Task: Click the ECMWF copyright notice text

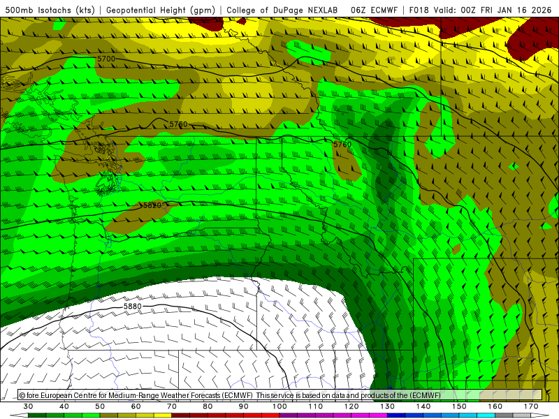Action: click(230, 395)
